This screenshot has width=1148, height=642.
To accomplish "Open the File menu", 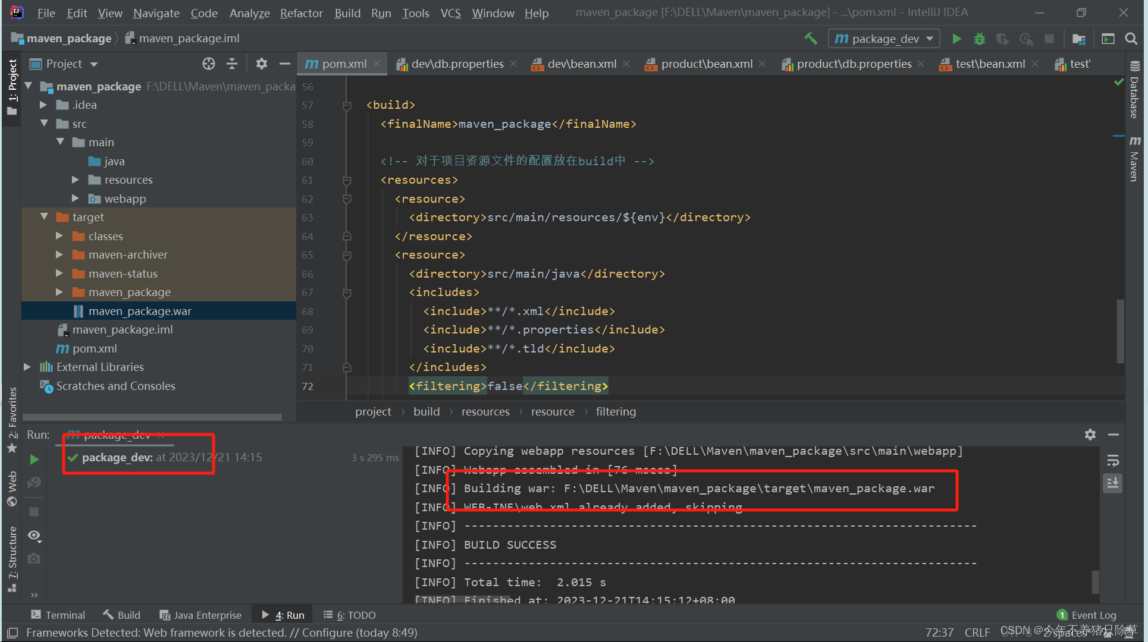I will (46, 13).
